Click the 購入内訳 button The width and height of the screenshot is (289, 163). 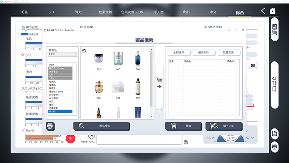tap(224, 126)
